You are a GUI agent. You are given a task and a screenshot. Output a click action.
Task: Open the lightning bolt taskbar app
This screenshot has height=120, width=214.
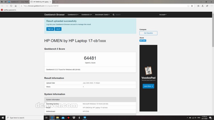[79, 118]
